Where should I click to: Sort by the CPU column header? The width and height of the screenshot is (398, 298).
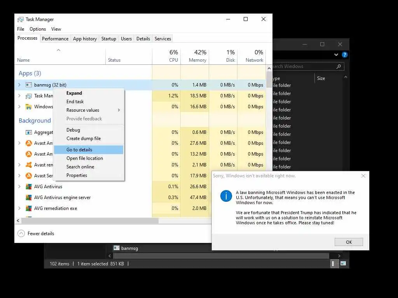tap(166, 56)
